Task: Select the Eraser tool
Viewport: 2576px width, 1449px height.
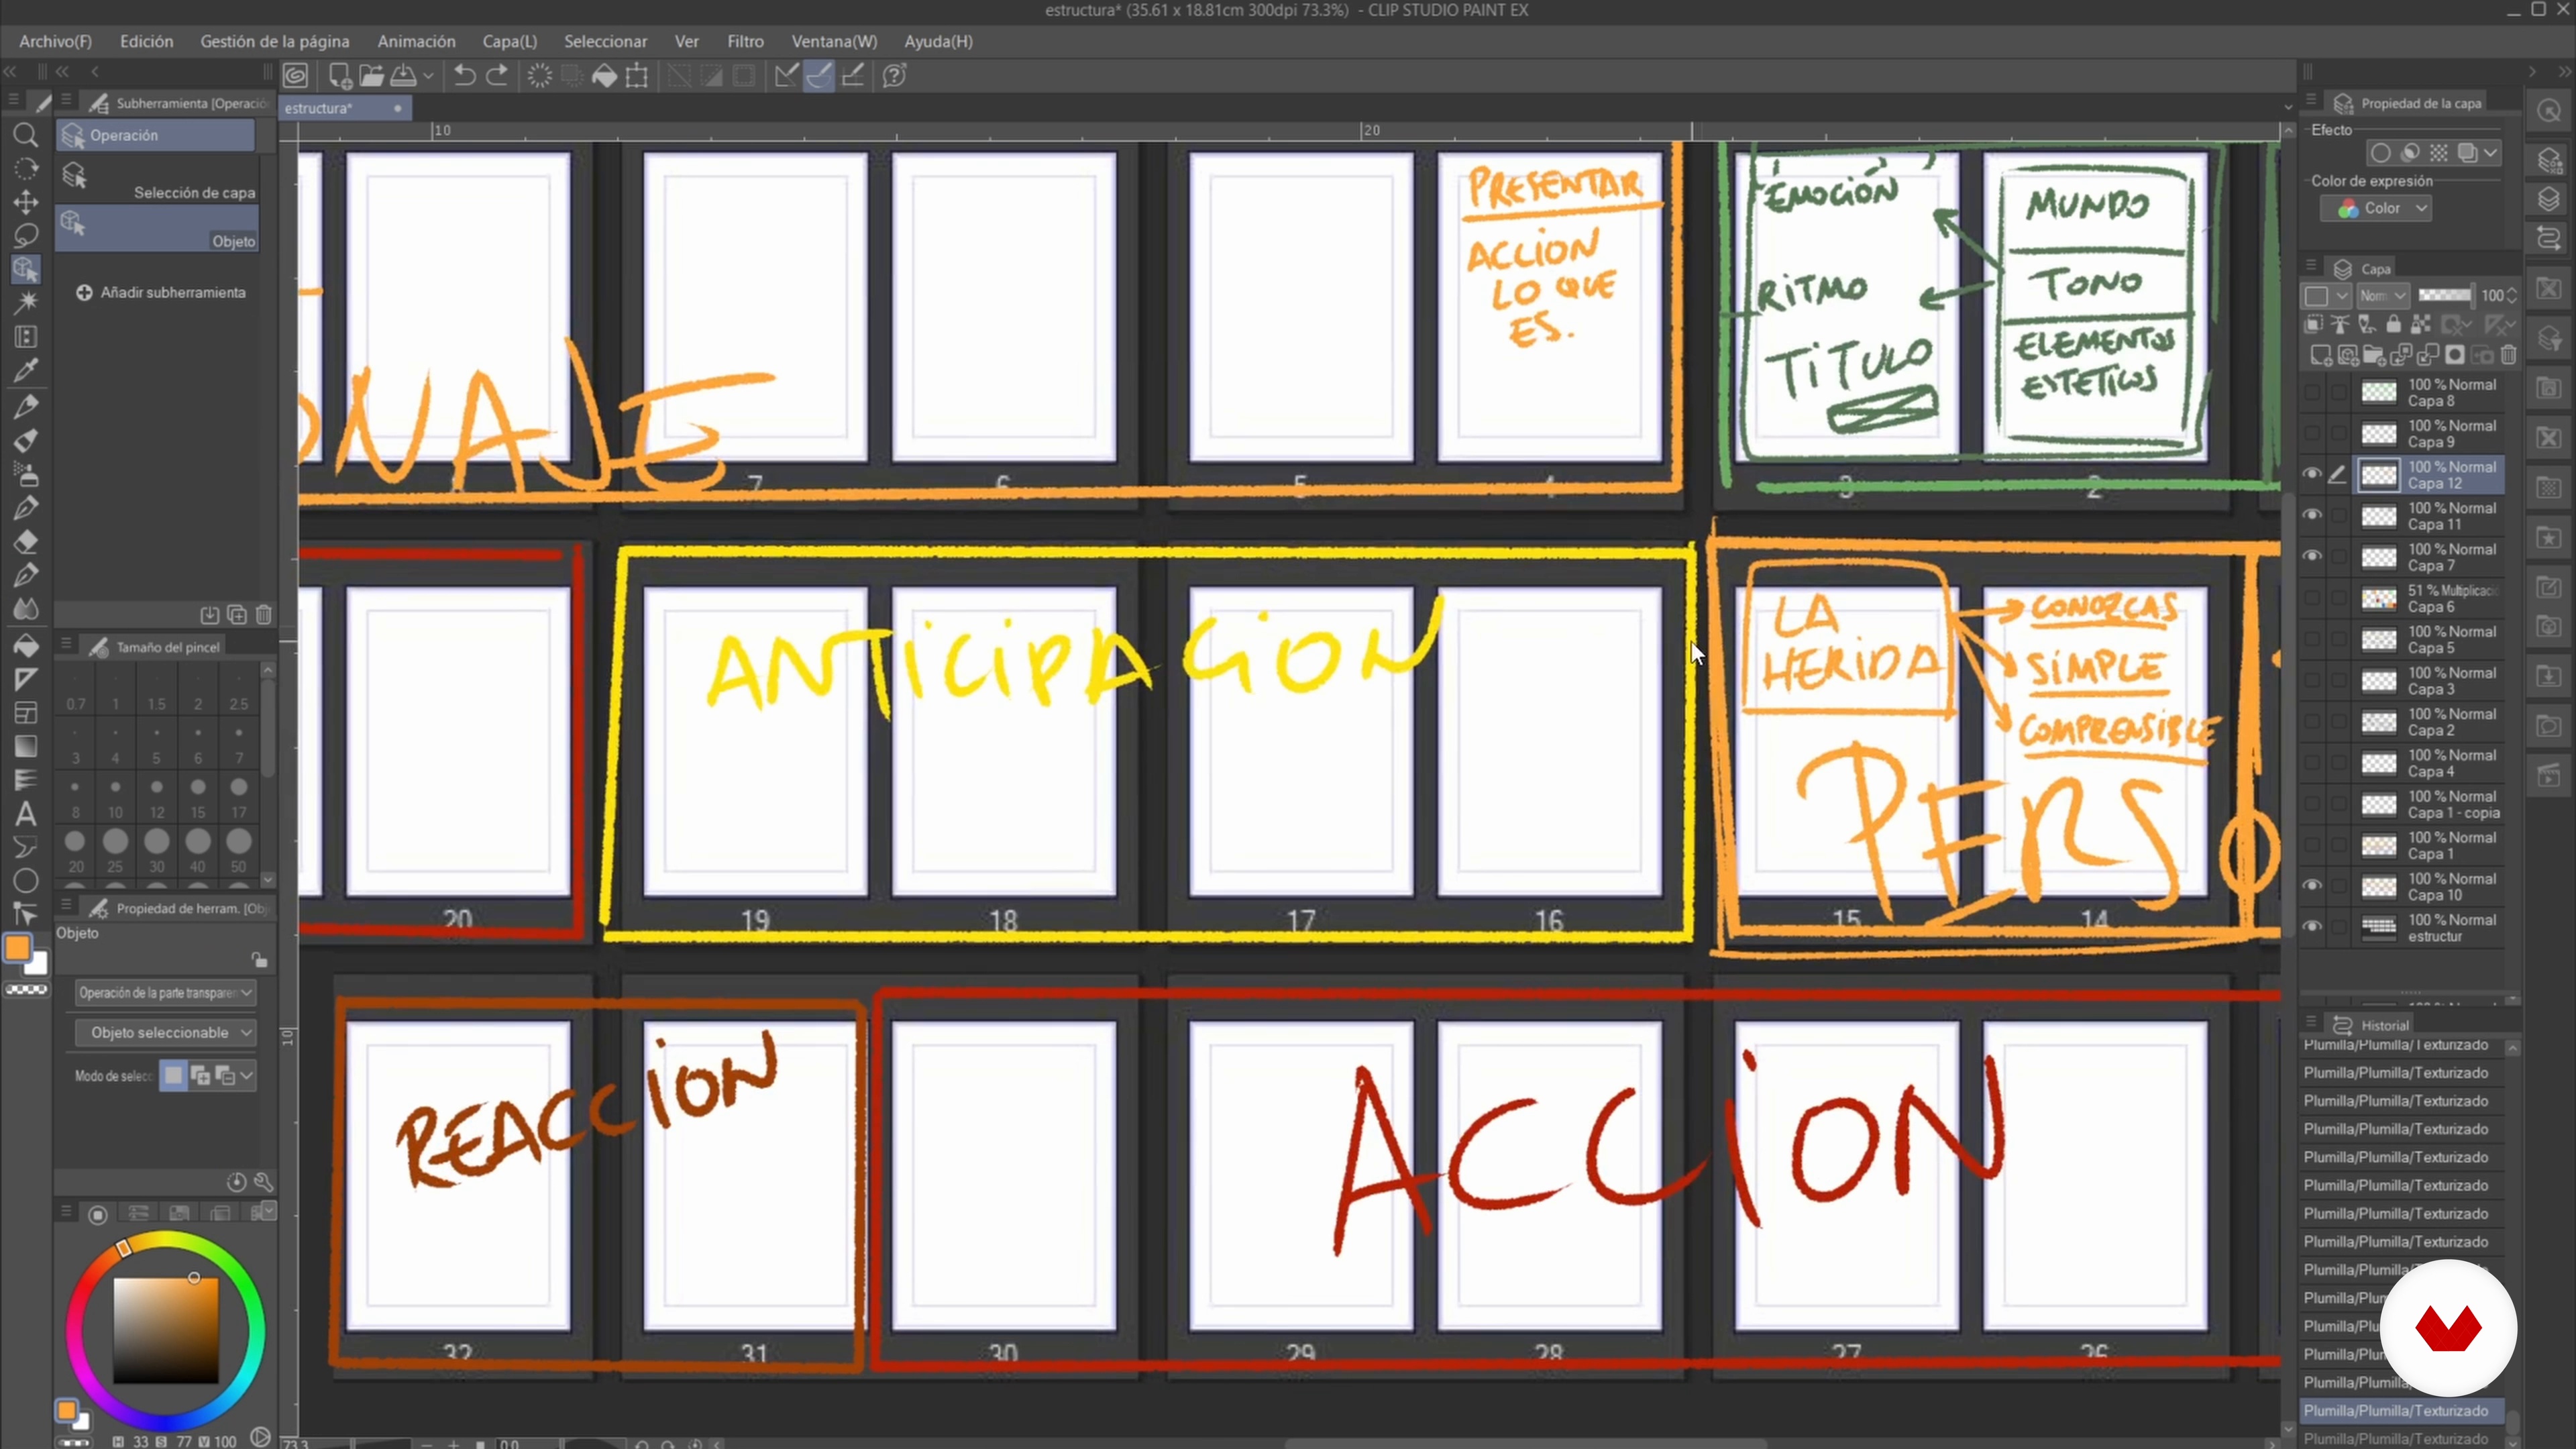Action: click(26, 543)
